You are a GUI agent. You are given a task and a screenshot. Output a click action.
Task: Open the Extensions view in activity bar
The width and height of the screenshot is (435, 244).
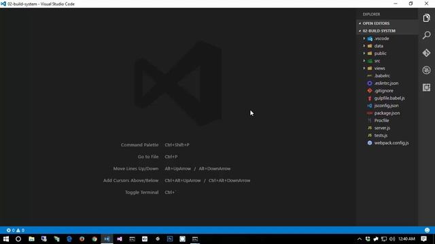click(426, 87)
